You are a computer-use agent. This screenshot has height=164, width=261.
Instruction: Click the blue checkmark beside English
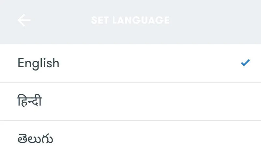pyautogui.click(x=245, y=63)
